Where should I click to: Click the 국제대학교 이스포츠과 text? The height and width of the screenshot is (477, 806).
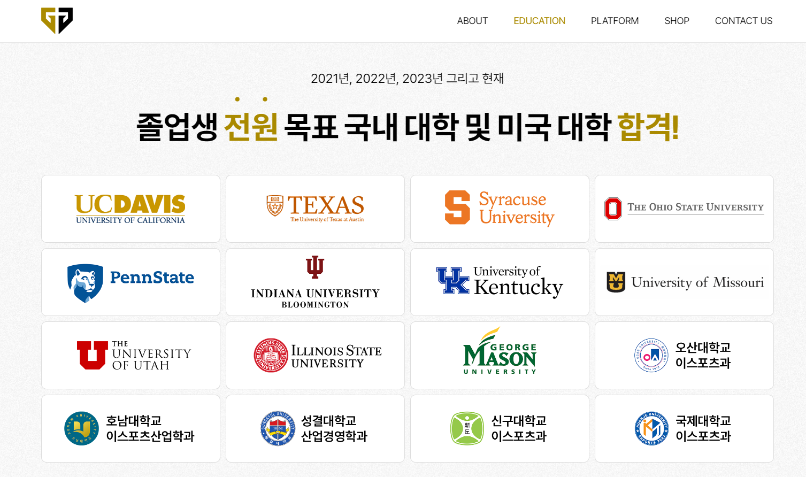point(703,428)
